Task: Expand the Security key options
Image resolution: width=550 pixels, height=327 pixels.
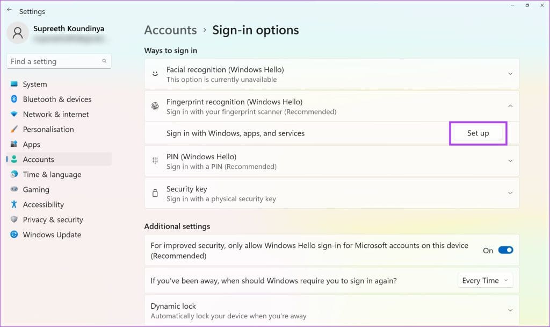Action: [510, 193]
